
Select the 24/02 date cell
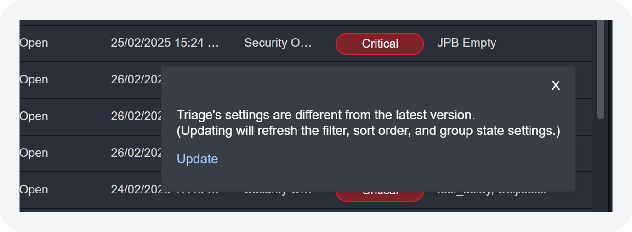click(x=136, y=190)
